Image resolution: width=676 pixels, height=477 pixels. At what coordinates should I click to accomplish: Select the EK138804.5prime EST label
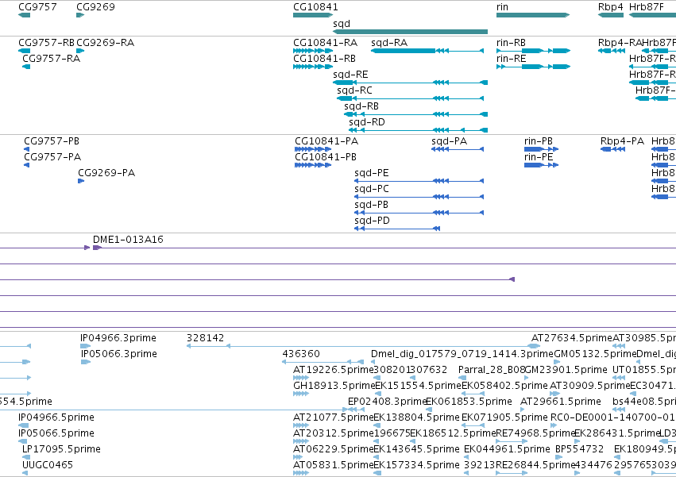(416, 417)
